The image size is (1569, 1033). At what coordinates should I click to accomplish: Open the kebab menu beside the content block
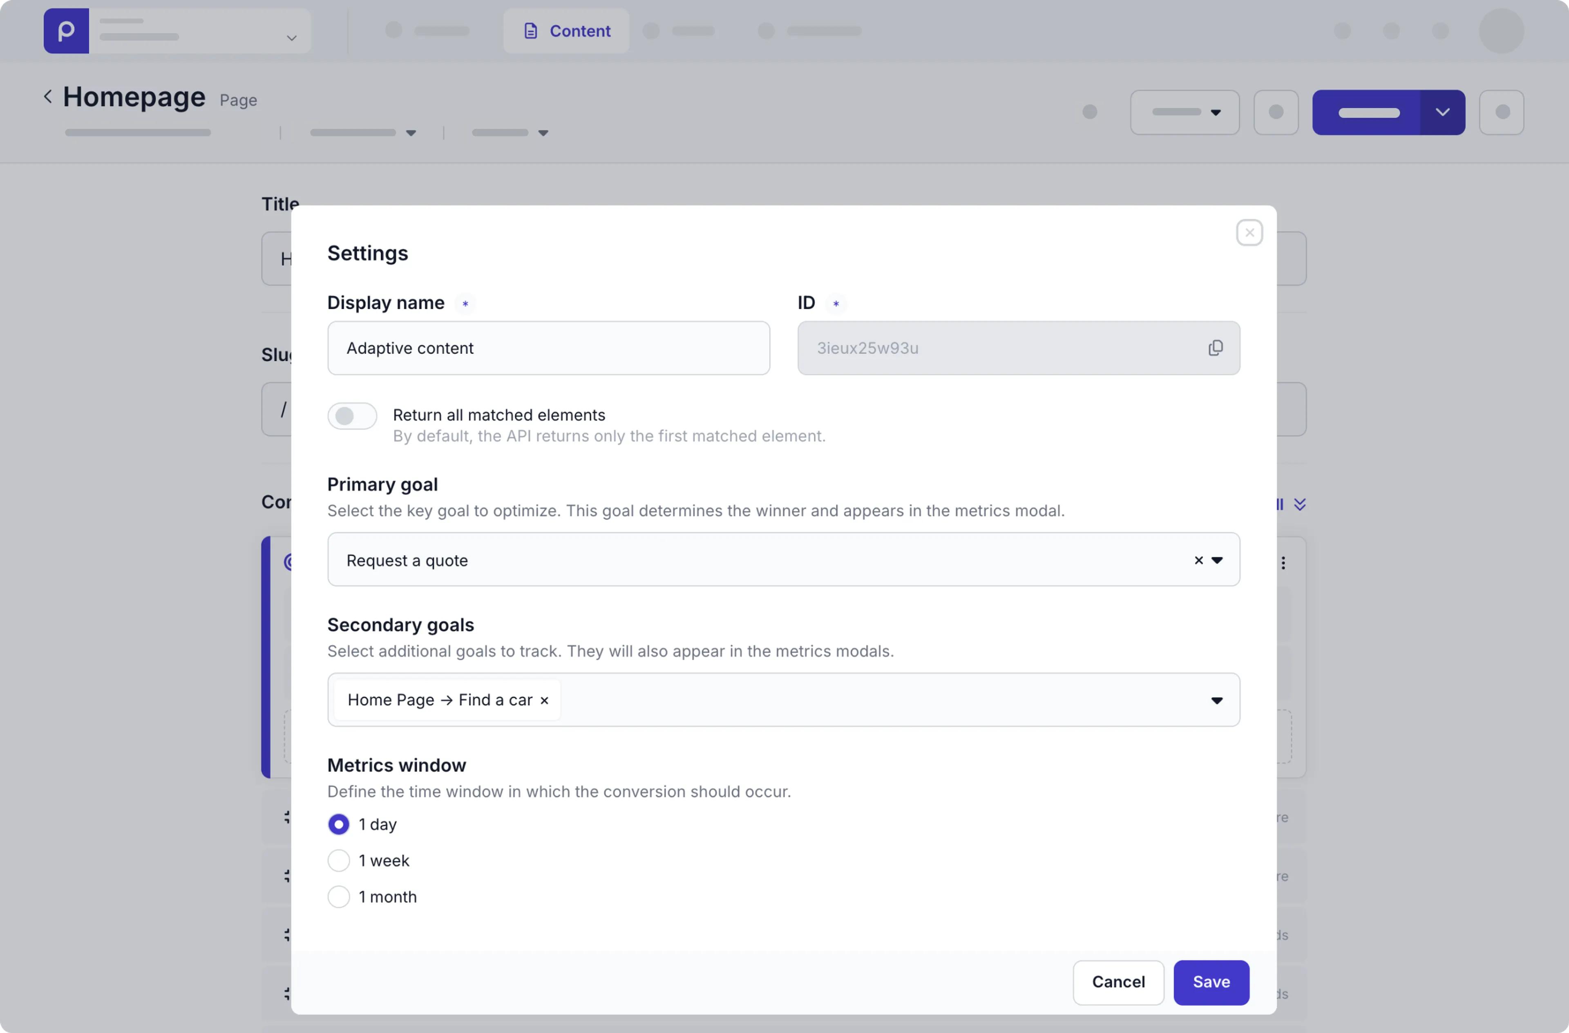(x=1283, y=562)
